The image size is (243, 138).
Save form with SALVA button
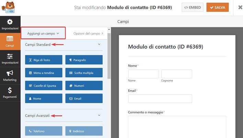[x=217, y=7]
